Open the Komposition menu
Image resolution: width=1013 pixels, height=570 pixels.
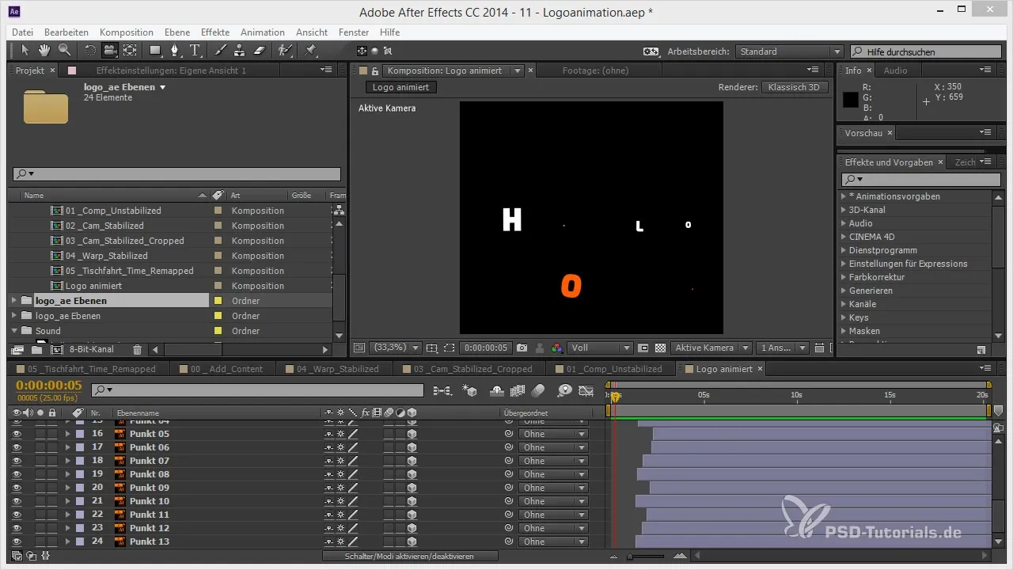[x=127, y=32]
